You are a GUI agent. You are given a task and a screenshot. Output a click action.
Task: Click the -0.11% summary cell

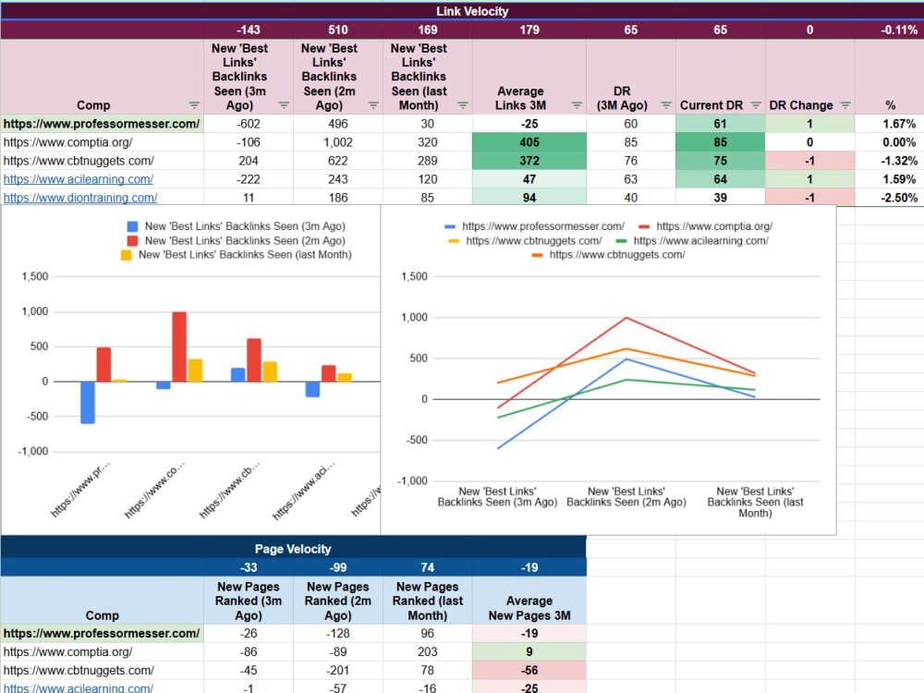click(890, 30)
